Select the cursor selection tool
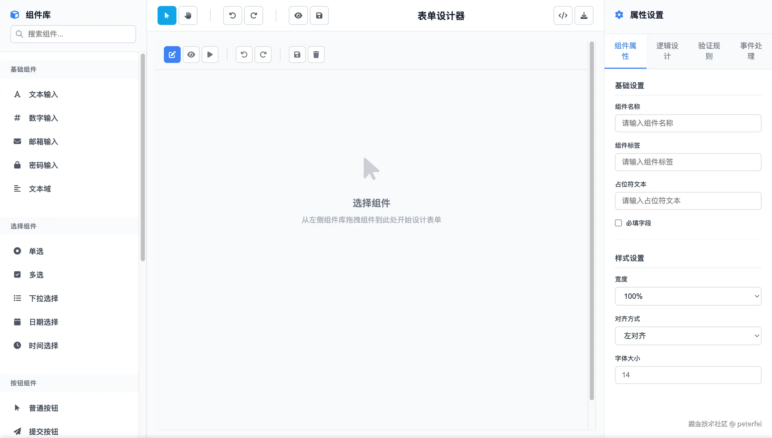 coord(166,15)
